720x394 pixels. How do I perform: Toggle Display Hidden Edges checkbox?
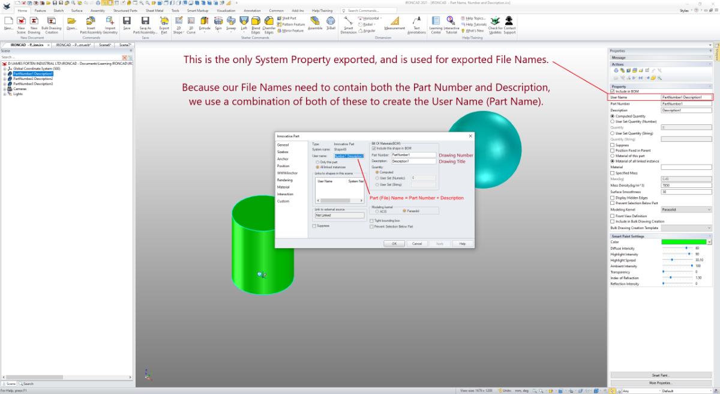pos(612,197)
